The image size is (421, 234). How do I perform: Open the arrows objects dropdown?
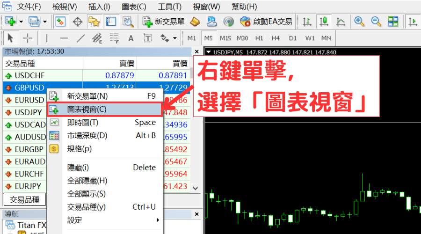coord(175,38)
